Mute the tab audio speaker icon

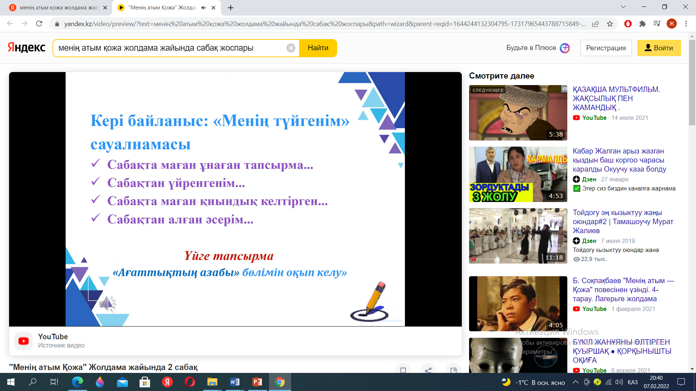pyautogui.click(x=204, y=8)
